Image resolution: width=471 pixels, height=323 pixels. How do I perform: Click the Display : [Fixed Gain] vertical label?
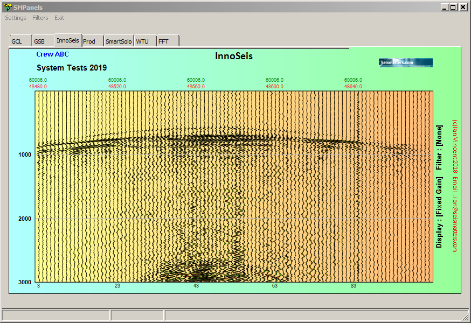click(x=439, y=212)
